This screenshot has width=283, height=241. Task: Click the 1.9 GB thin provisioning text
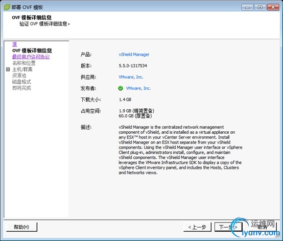click(x=136, y=111)
